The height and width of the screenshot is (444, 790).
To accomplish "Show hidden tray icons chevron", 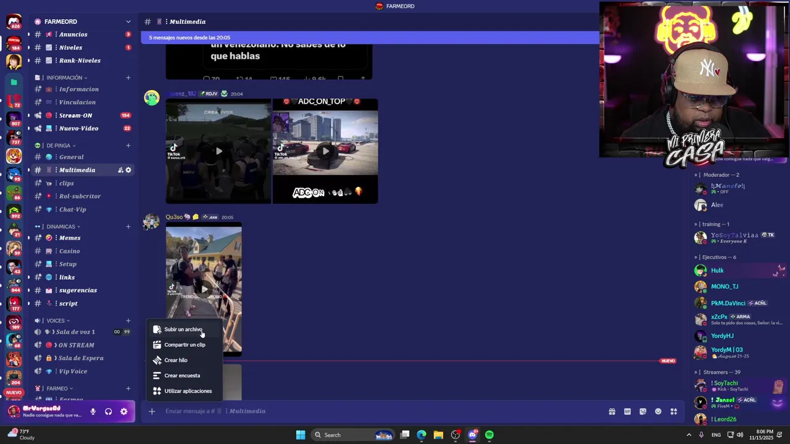I will (x=689, y=435).
